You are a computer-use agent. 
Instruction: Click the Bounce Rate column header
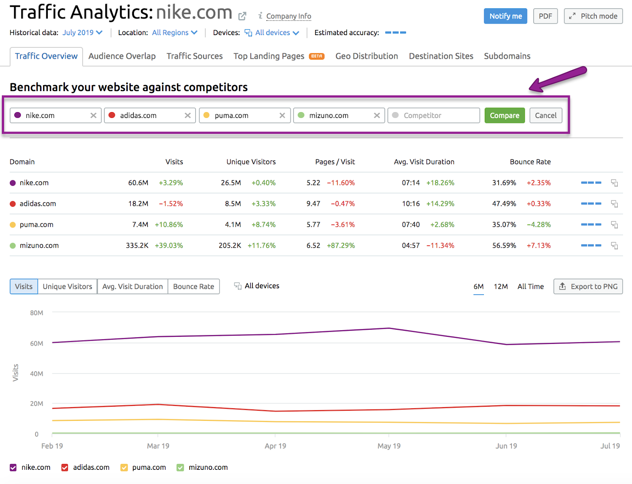coord(530,162)
